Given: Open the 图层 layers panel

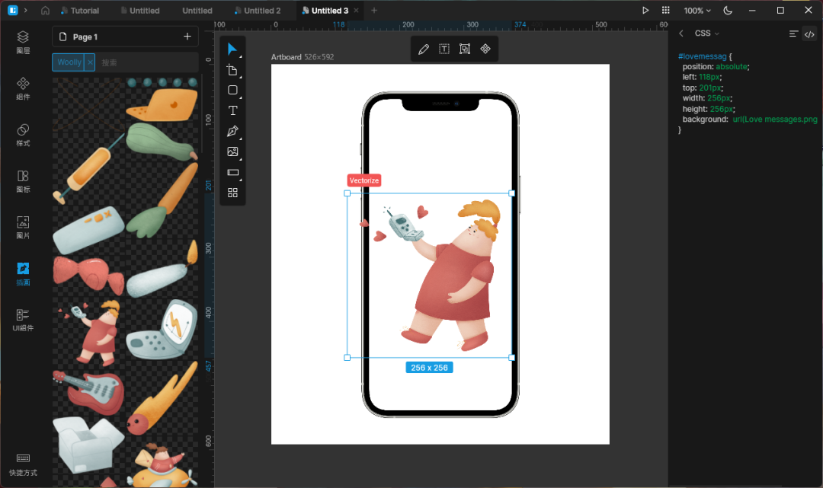Looking at the screenshot, I should click(23, 42).
